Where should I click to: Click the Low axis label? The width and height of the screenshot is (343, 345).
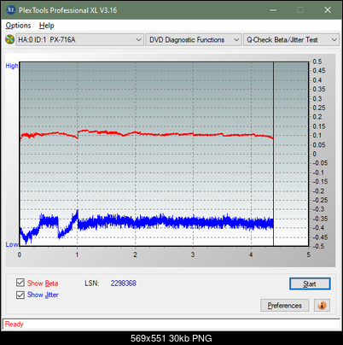click(12, 244)
